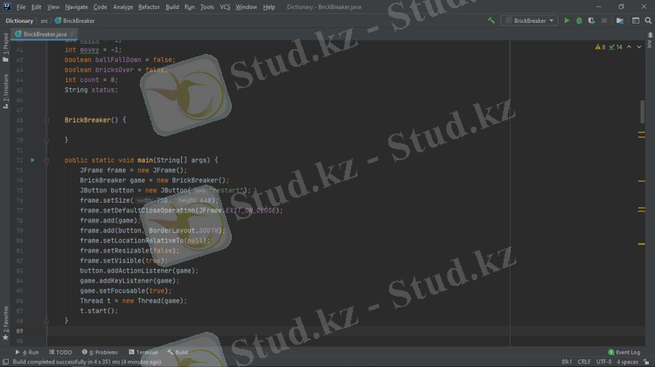This screenshot has width=655, height=367.
Task: Open the Terminal tool window tab
Action: (x=143, y=352)
